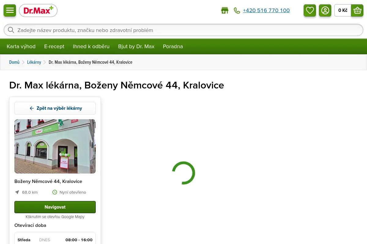
Task: Go to Poradna menu item
Action: (x=173, y=46)
